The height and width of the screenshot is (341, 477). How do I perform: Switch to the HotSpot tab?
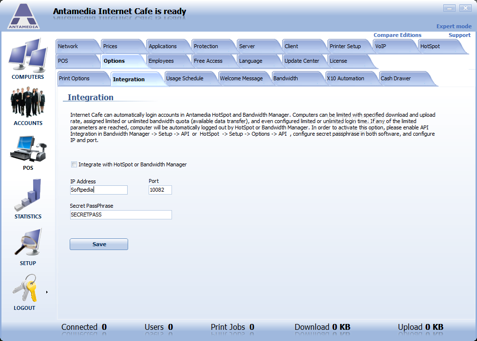441,46
